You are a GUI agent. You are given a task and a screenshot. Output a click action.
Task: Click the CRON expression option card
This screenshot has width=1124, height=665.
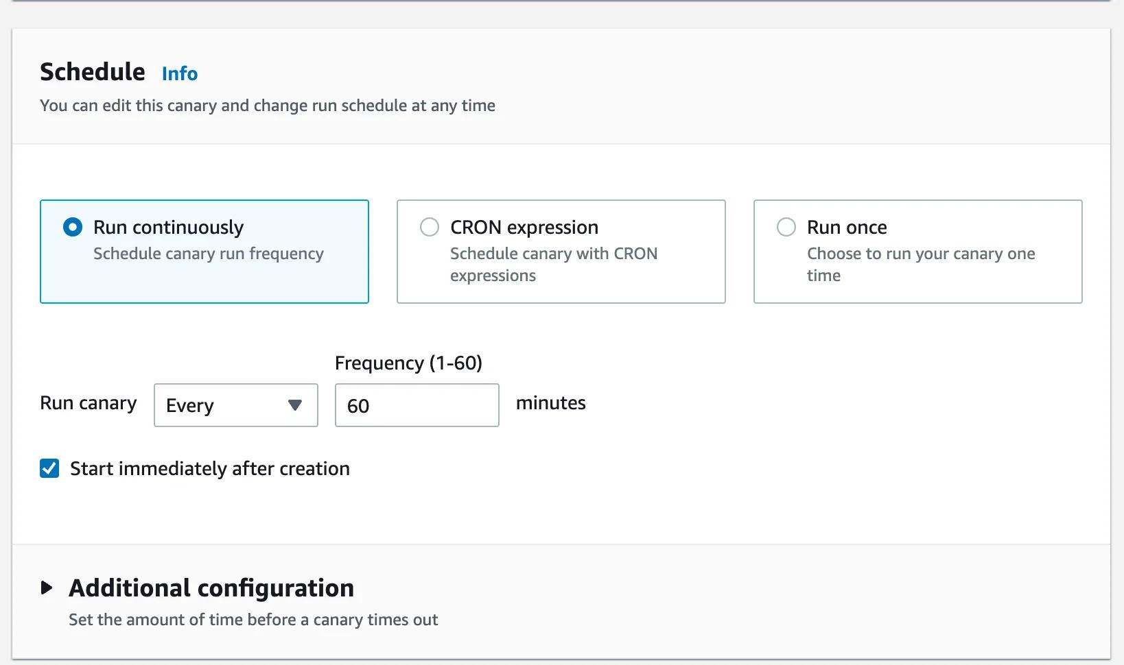pos(561,252)
